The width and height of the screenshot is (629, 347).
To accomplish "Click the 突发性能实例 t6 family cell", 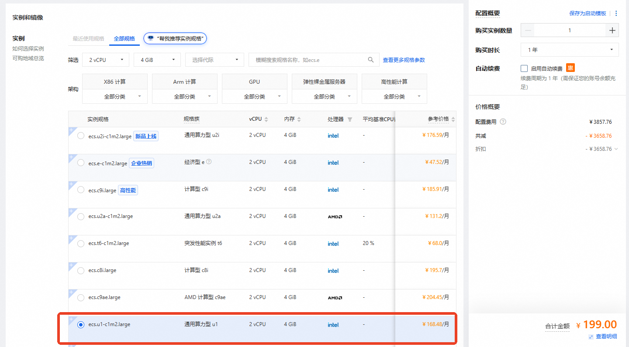I will (203, 243).
